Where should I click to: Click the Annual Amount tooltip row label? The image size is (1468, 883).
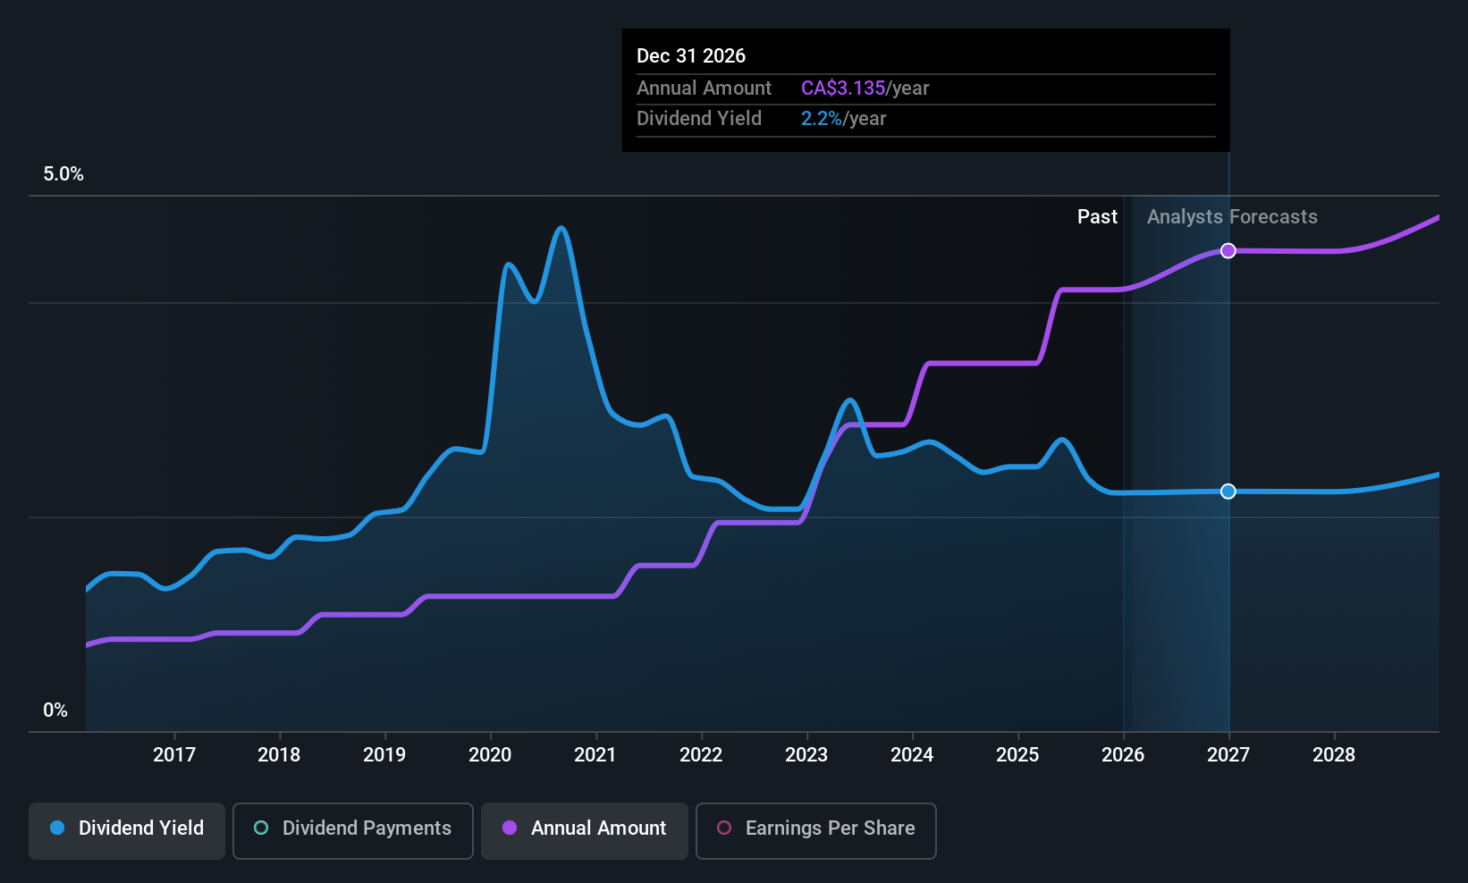[x=704, y=88]
